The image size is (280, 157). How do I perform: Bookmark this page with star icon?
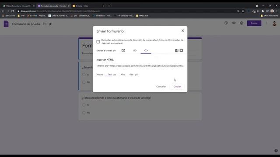click(x=243, y=11)
